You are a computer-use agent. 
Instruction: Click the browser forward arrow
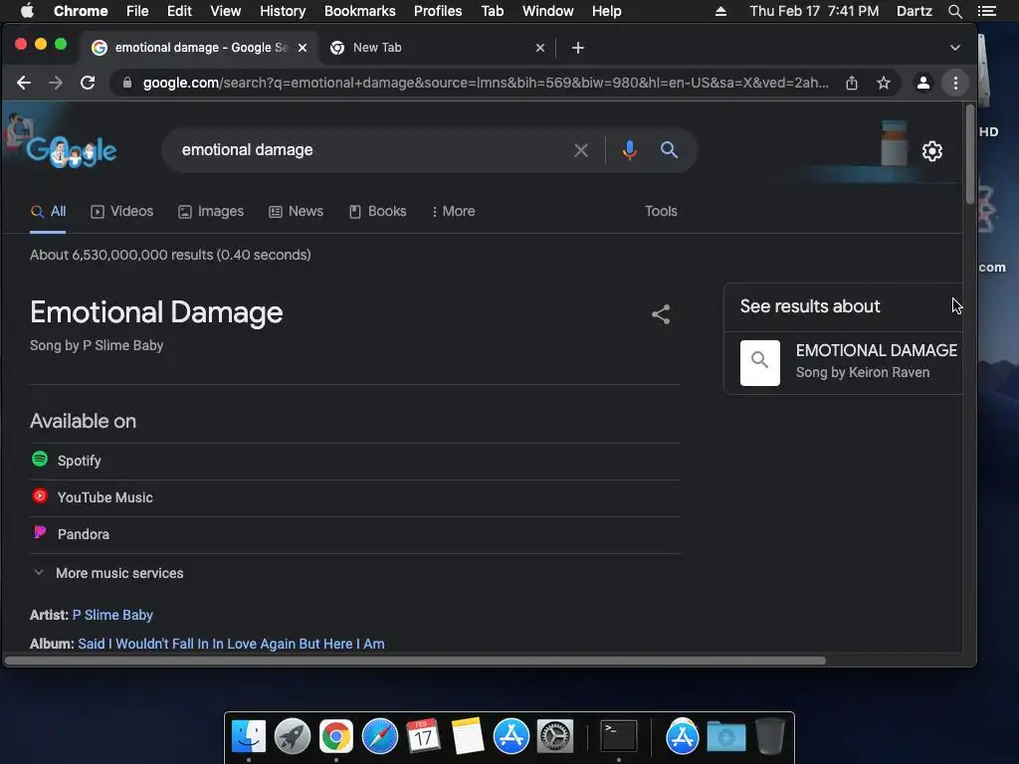pos(56,84)
